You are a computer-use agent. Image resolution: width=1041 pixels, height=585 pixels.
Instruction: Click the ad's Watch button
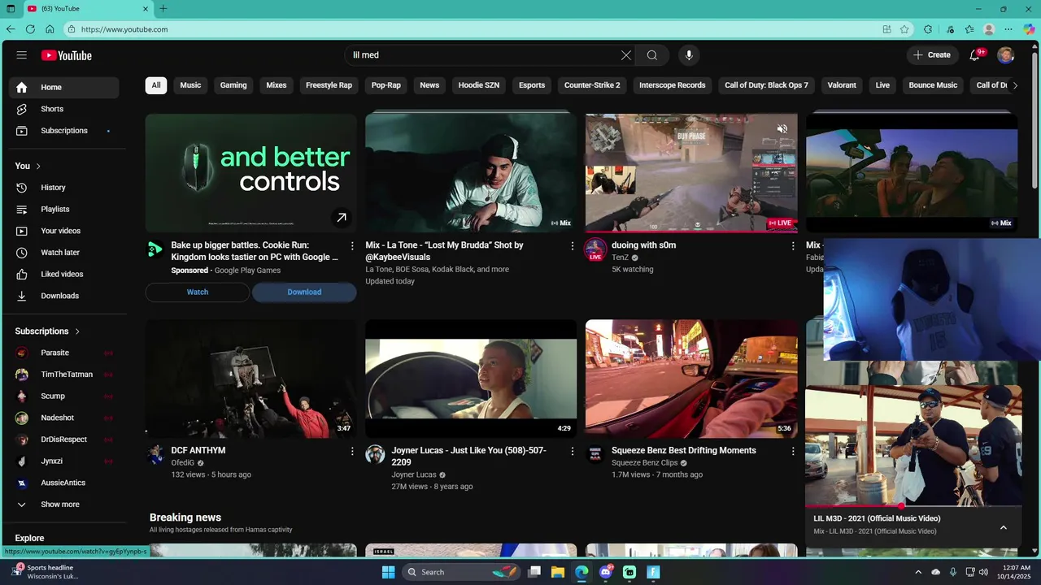point(198,292)
